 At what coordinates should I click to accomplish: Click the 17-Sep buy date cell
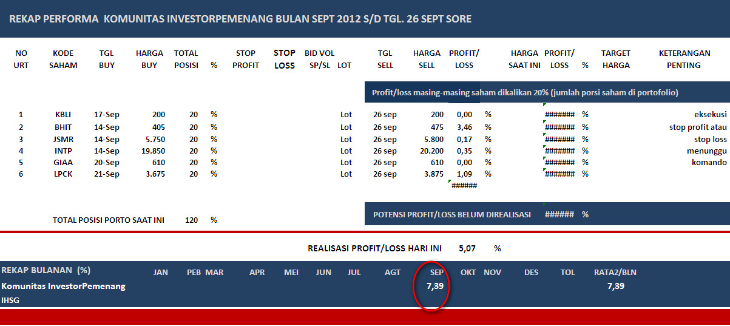[107, 114]
